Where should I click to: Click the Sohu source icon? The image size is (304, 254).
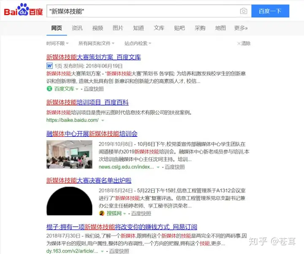click(102, 213)
